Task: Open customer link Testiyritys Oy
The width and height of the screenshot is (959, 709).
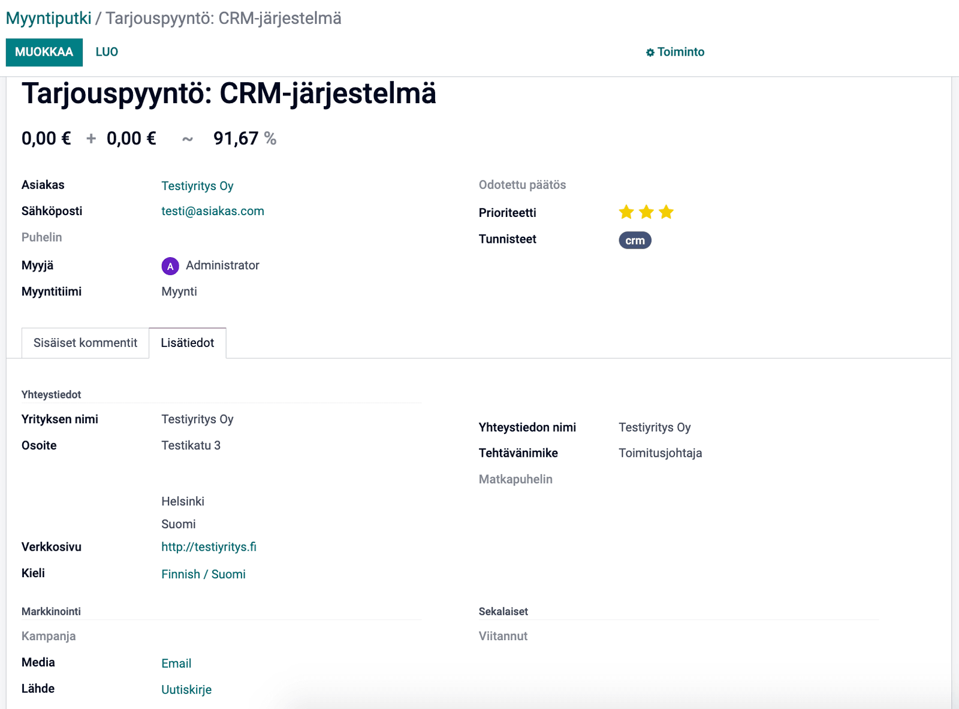Action: 197,186
